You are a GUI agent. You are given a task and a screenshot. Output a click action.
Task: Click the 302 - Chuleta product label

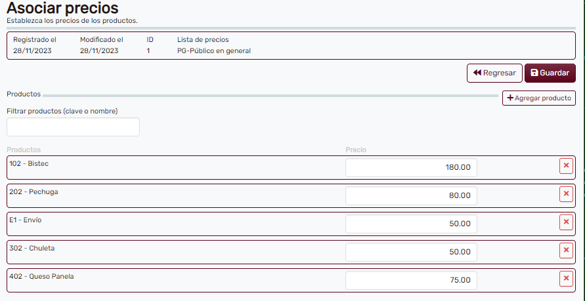32,248
